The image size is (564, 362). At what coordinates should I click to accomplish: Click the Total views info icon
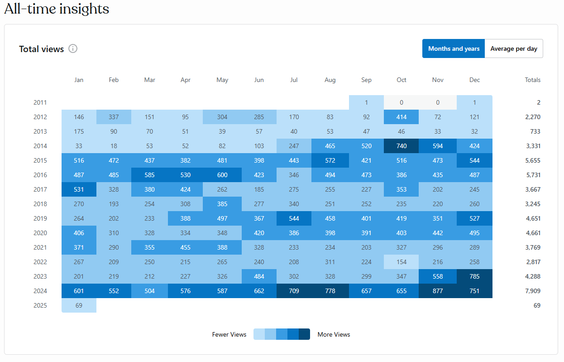coord(73,48)
